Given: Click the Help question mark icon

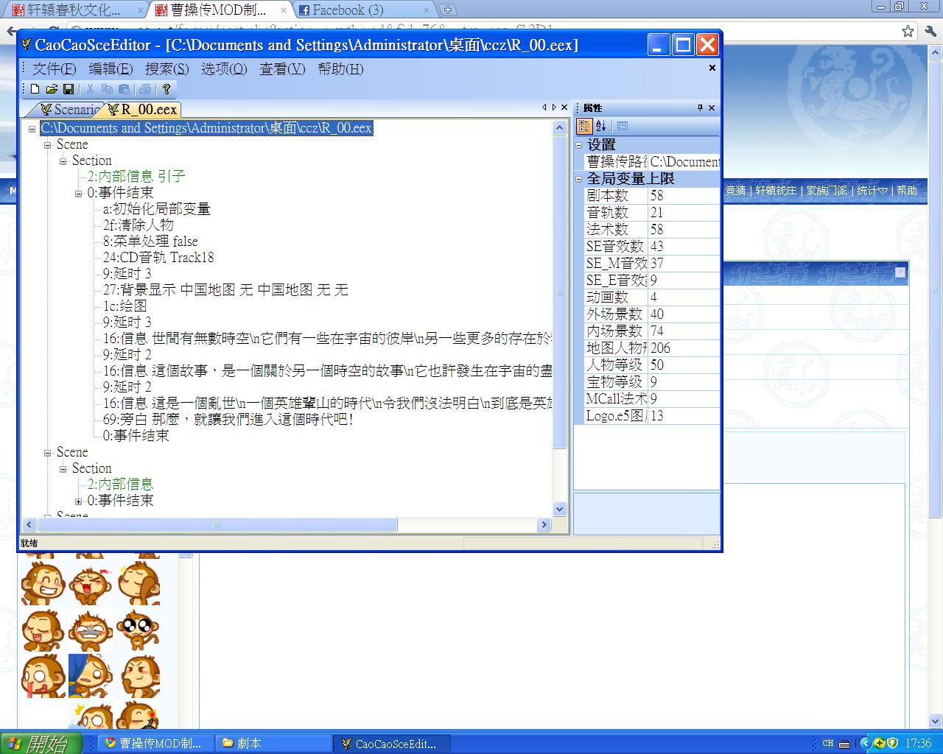Looking at the screenshot, I should click(x=166, y=89).
